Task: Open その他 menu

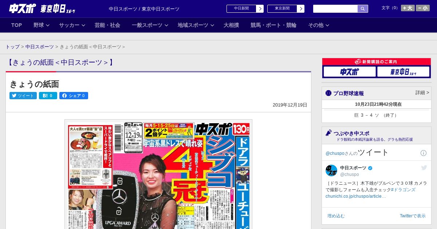Action: tap(316, 25)
